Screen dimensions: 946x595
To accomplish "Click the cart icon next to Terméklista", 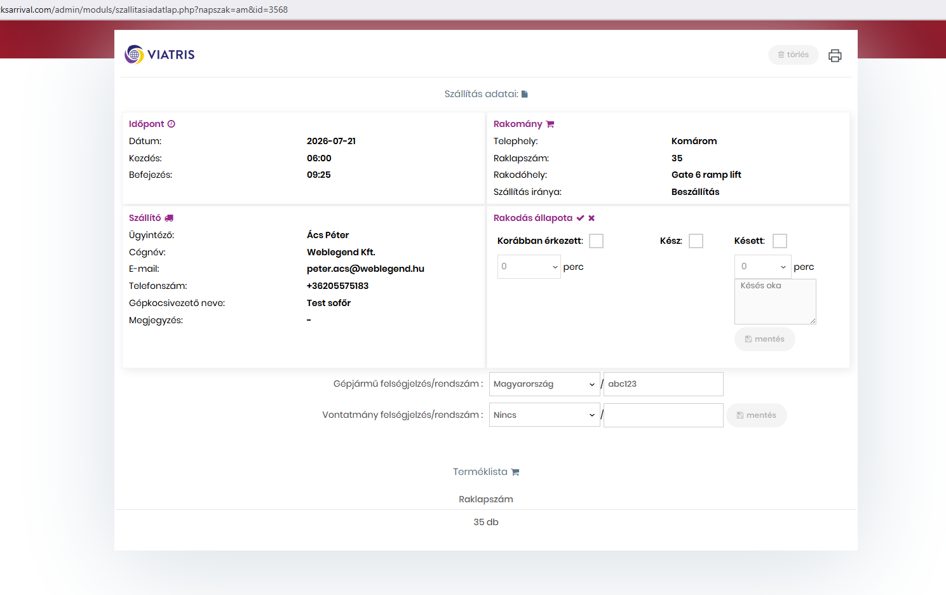I will [515, 472].
